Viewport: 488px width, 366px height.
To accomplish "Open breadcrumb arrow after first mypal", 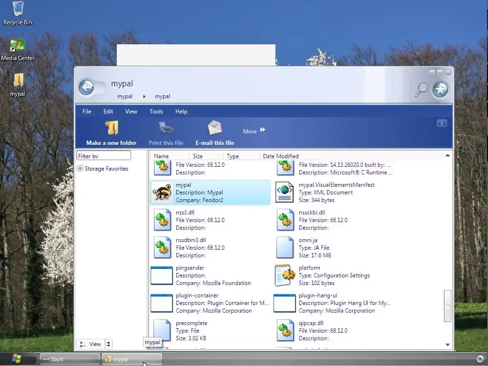I will [144, 96].
